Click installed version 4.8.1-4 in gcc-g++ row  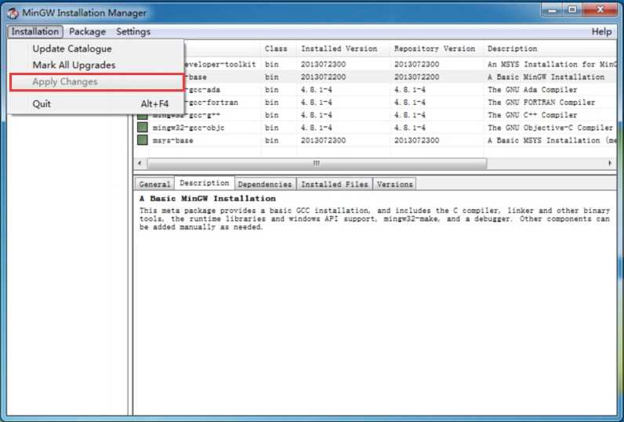tap(317, 115)
